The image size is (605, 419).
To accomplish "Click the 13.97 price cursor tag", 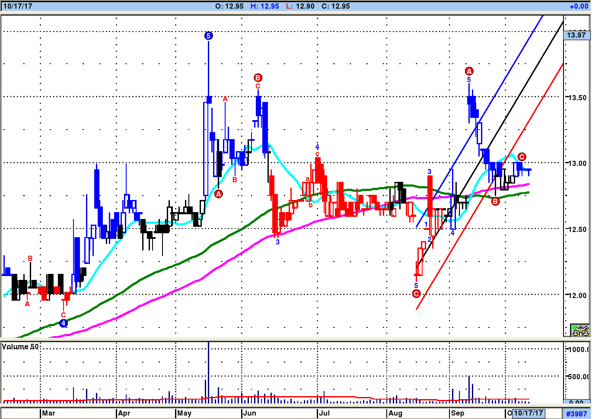I will click(576, 35).
